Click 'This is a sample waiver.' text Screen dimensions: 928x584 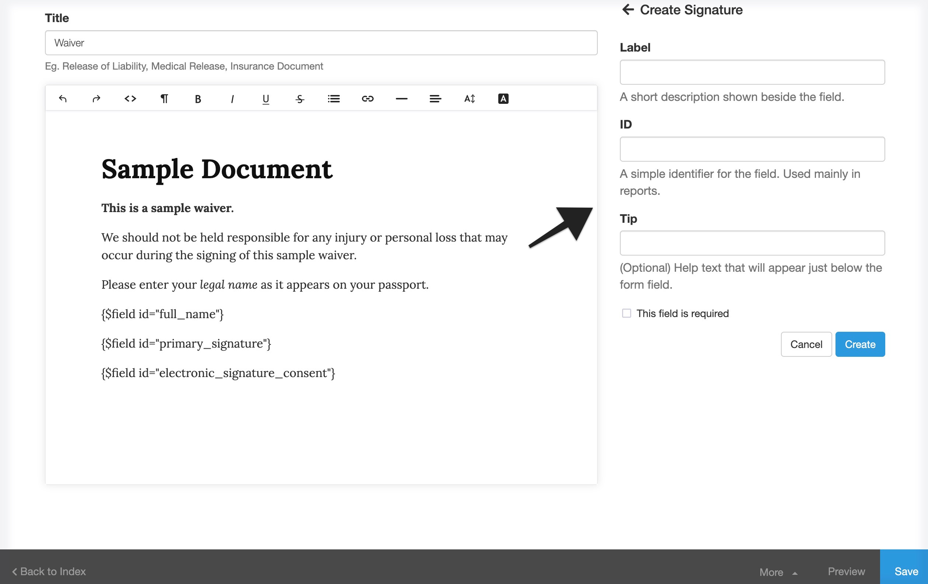pos(168,208)
